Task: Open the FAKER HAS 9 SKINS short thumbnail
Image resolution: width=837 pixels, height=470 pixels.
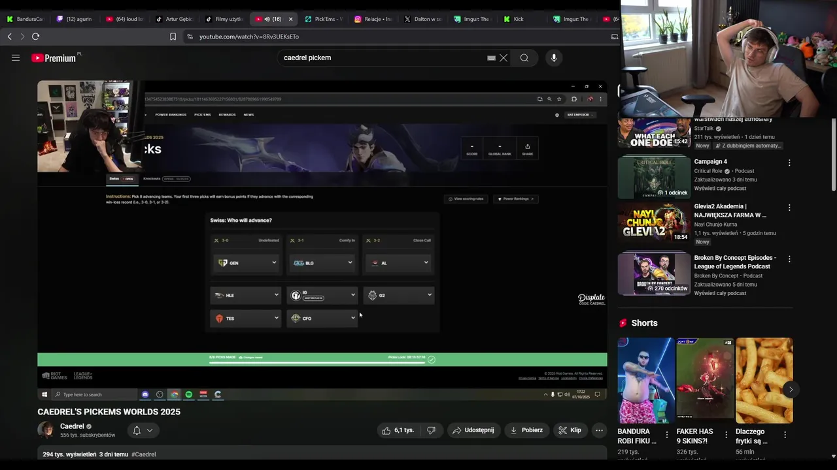Action: 706,381
